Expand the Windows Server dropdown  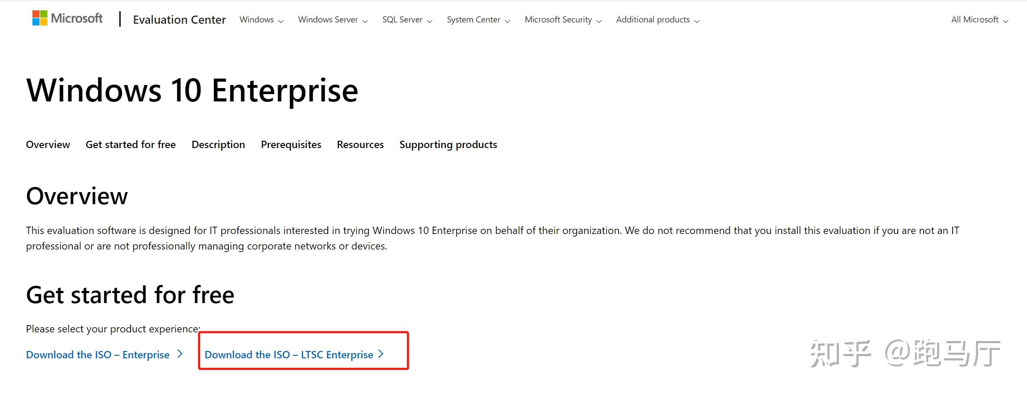(x=333, y=20)
